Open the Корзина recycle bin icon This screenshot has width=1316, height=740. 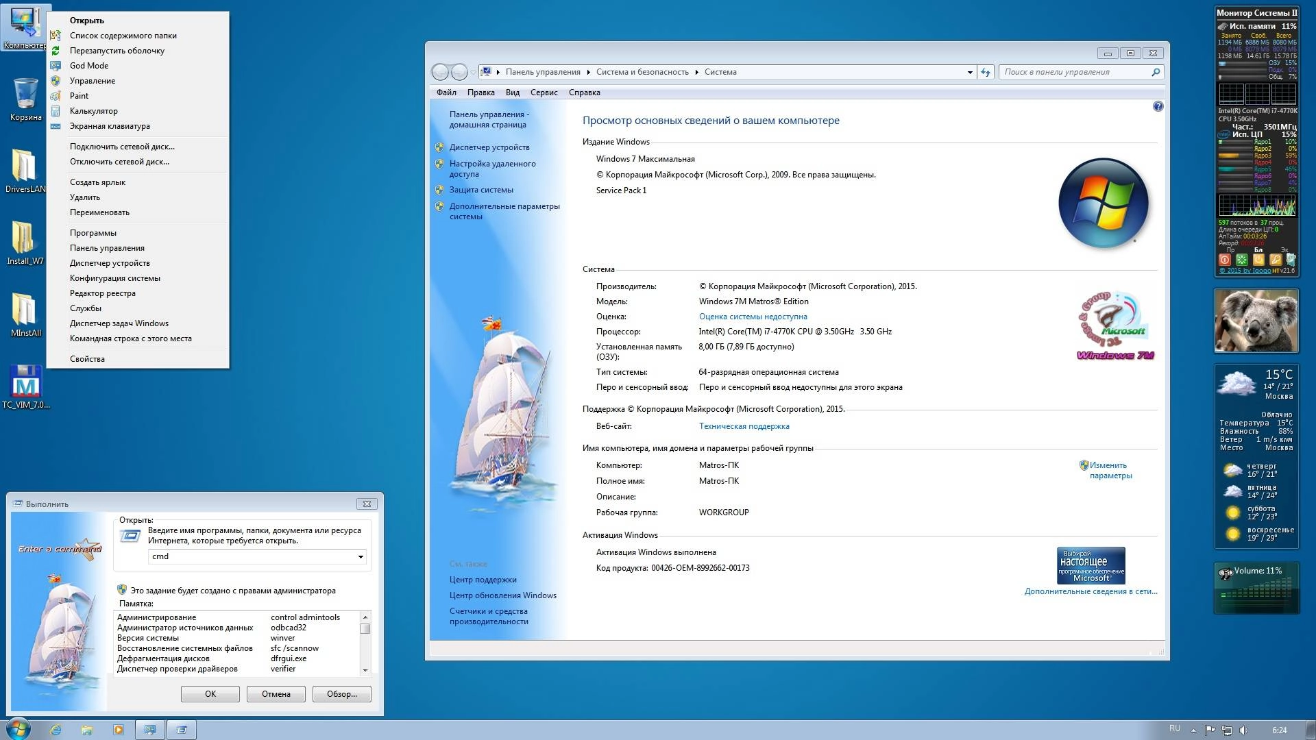click(25, 99)
